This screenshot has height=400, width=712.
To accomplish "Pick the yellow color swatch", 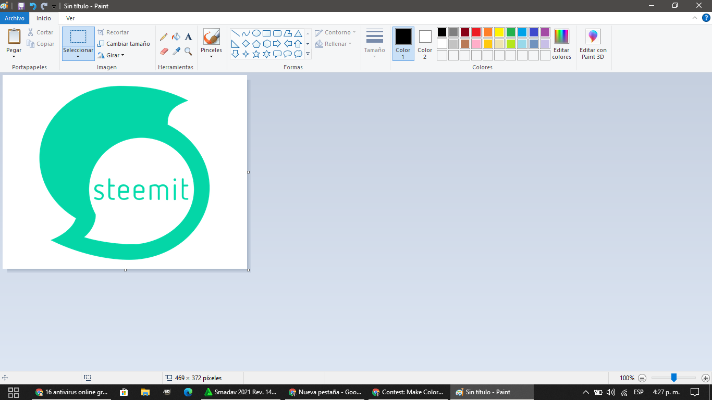I will click(499, 32).
